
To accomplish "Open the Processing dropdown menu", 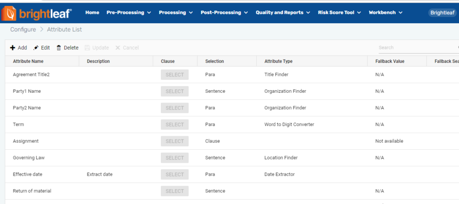I will (176, 13).
